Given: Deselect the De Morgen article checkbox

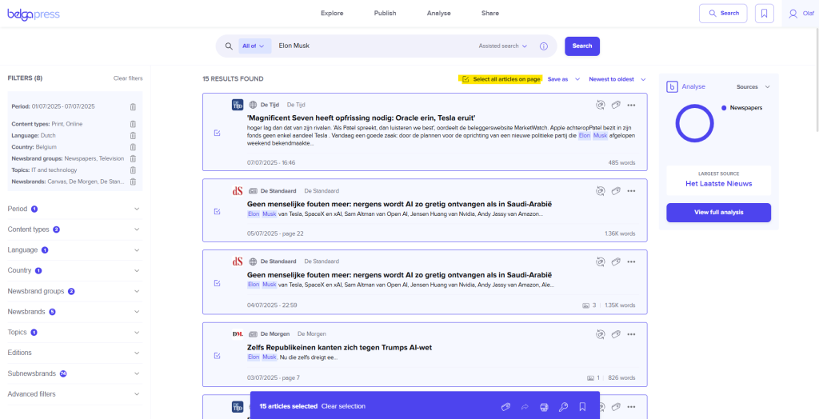Looking at the screenshot, I should click(x=218, y=356).
